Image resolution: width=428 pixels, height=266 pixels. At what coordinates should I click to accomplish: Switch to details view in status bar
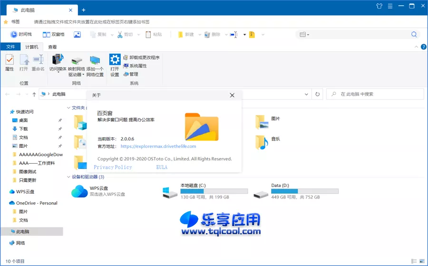414,261
